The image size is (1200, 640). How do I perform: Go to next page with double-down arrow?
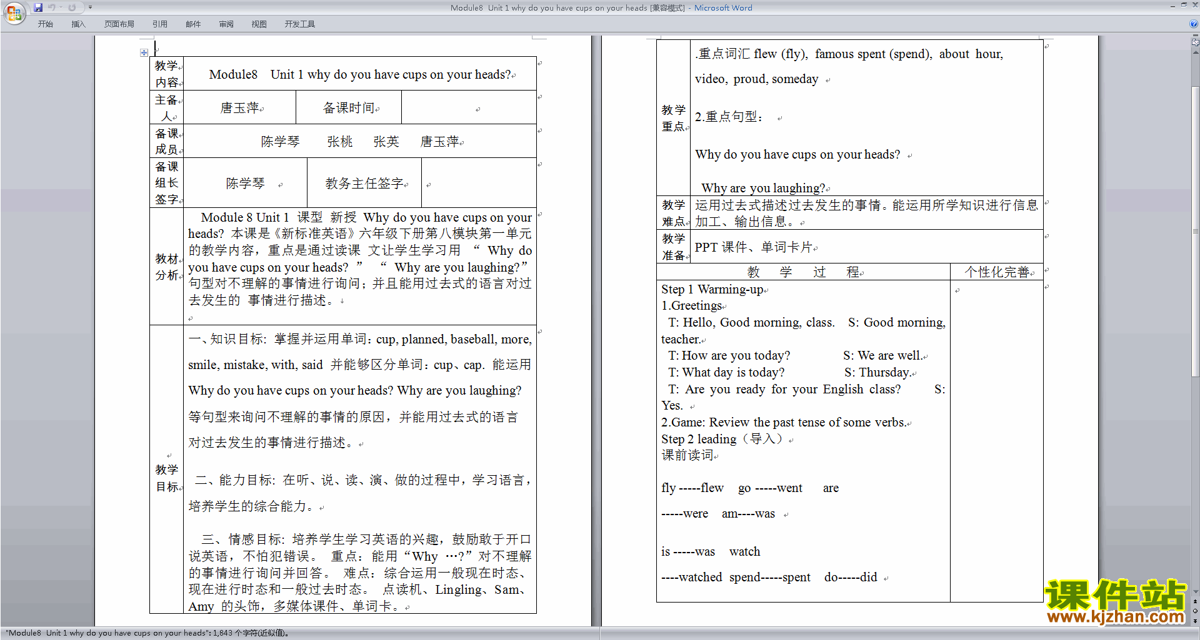coord(1196,621)
